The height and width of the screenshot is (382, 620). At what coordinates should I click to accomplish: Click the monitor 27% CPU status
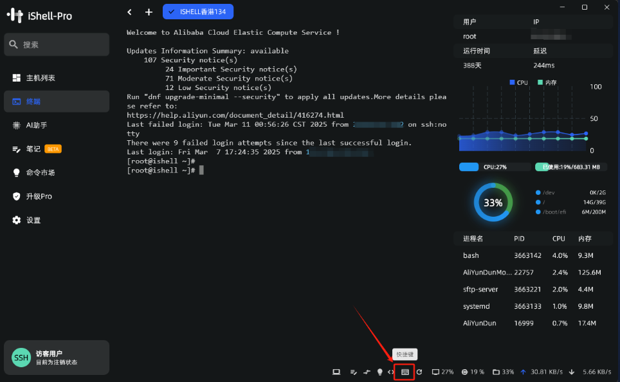point(442,372)
